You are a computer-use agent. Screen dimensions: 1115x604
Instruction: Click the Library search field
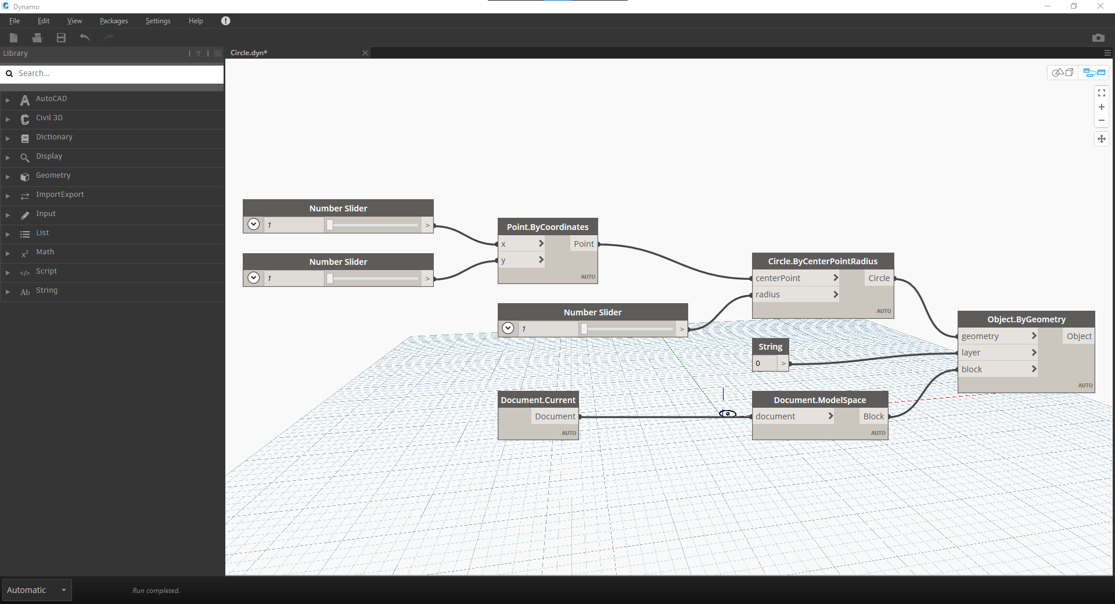[x=116, y=74]
